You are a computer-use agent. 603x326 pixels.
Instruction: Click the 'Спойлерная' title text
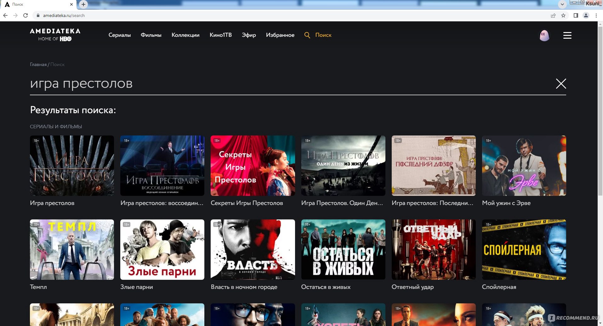[499, 287]
